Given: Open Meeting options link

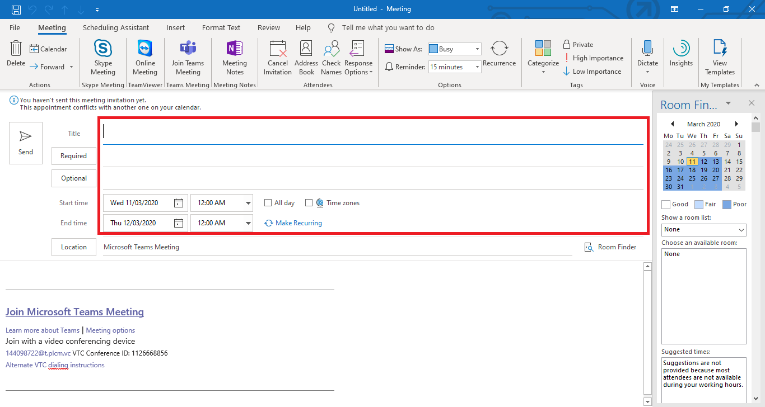Looking at the screenshot, I should (x=110, y=330).
